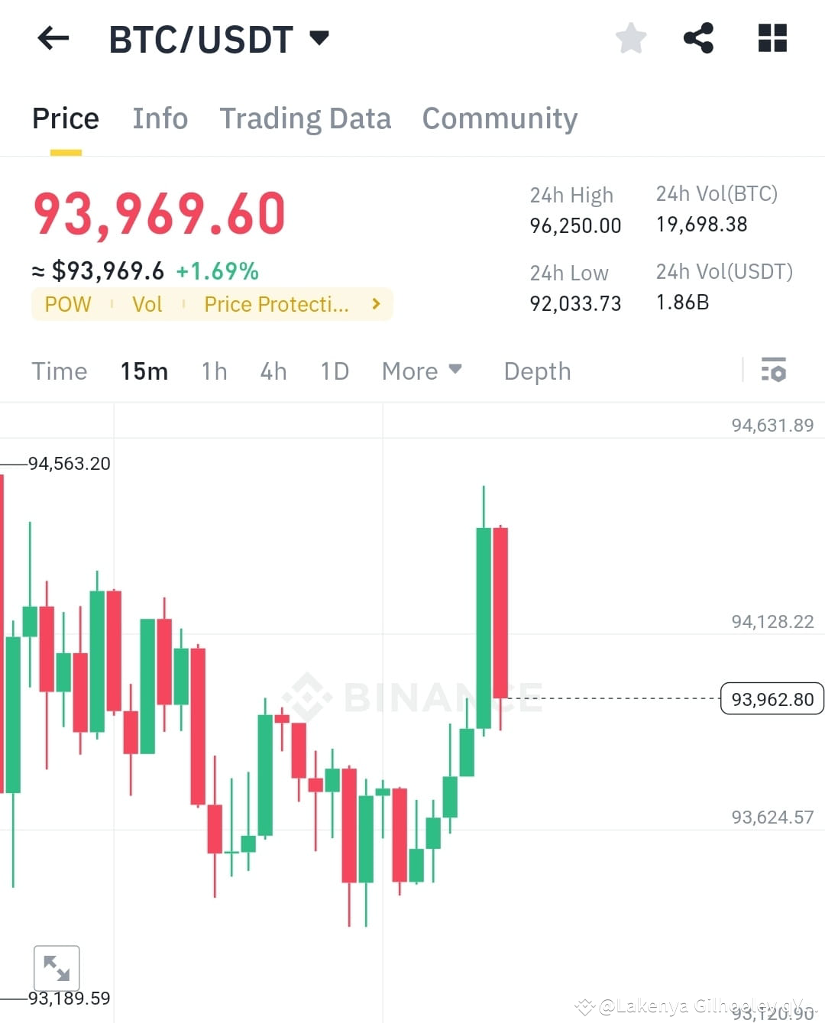Open the share options icon

tap(699, 38)
